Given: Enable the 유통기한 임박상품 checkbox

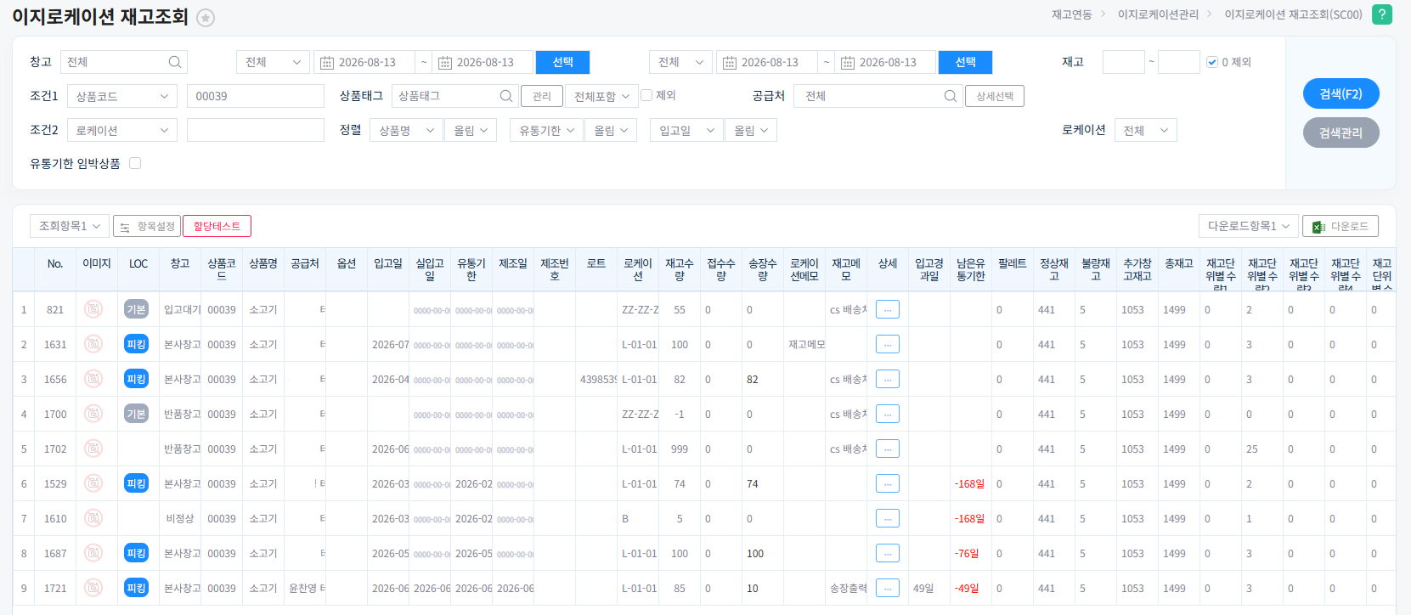Looking at the screenshot, I should pos(135,163).
